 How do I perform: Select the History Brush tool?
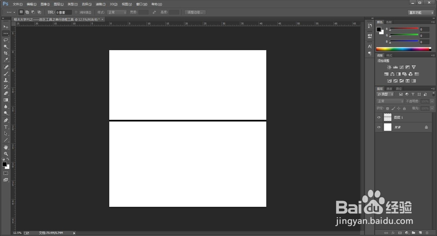pyautogui.click(x=6, y=87)
